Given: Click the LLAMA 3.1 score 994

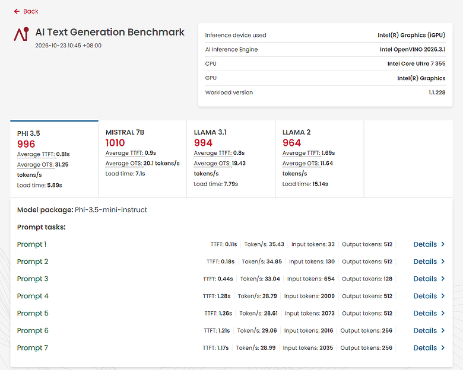Looking at the screenshot, I should [203, 143].
